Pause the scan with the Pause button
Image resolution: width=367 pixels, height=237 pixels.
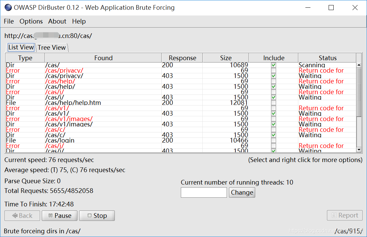60,215
